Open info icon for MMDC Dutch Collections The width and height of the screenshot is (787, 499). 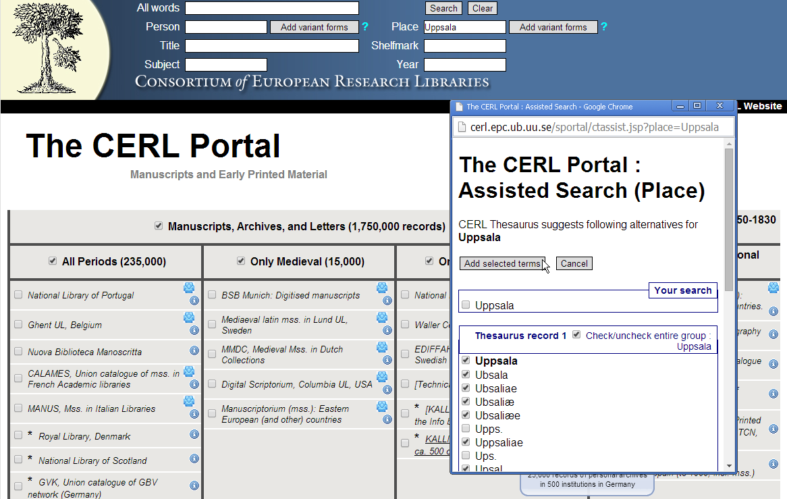(387, 360)
